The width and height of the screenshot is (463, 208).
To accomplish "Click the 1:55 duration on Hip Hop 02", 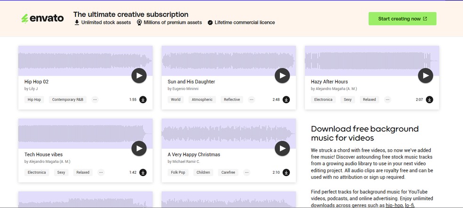I will pos(133,100).
